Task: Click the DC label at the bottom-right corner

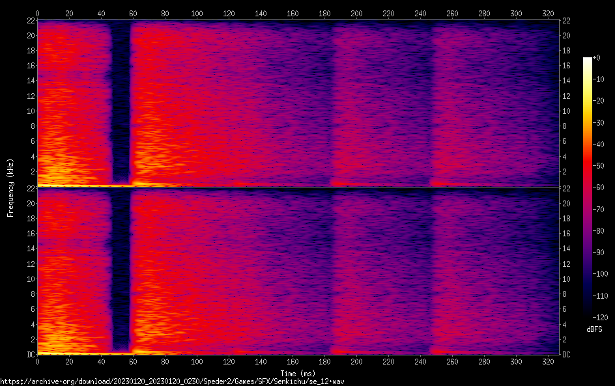Action: coord(567,354)
